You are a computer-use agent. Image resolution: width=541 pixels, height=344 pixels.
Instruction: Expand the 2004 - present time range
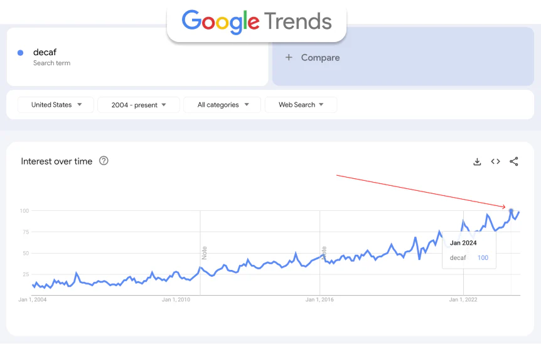tap(139, 105)
